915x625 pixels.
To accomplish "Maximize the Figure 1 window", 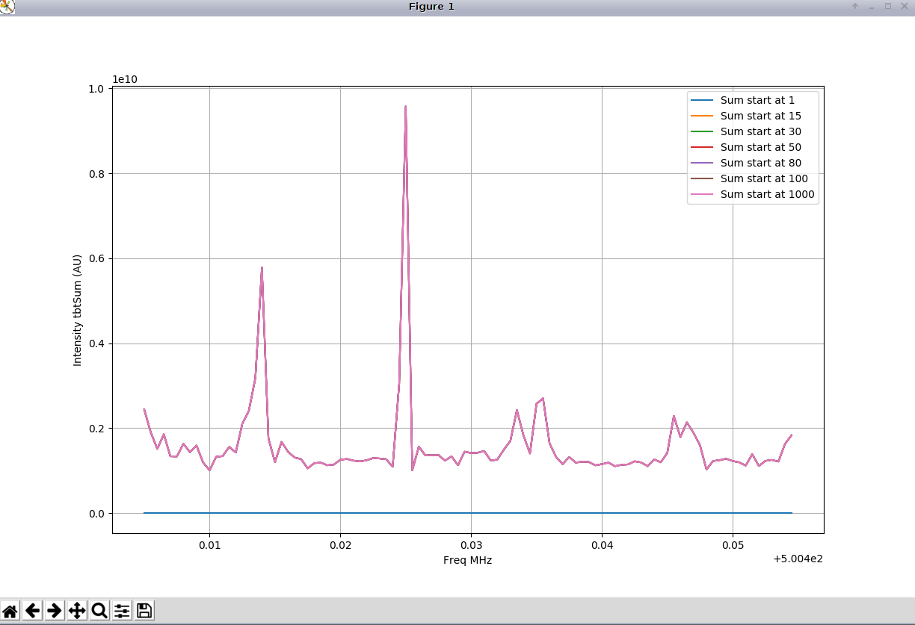I will (888, 7).
